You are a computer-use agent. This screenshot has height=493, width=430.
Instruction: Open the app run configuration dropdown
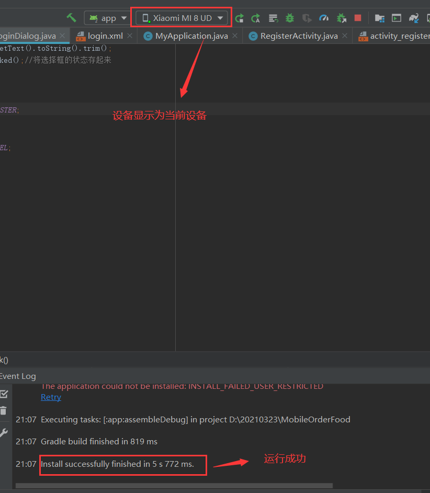(x=107, y=17)
